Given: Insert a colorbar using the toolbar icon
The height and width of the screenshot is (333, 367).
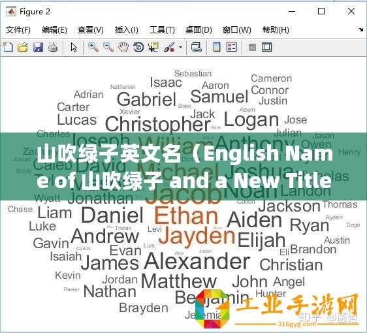Looking at the screenshot, I should [217, 47].
